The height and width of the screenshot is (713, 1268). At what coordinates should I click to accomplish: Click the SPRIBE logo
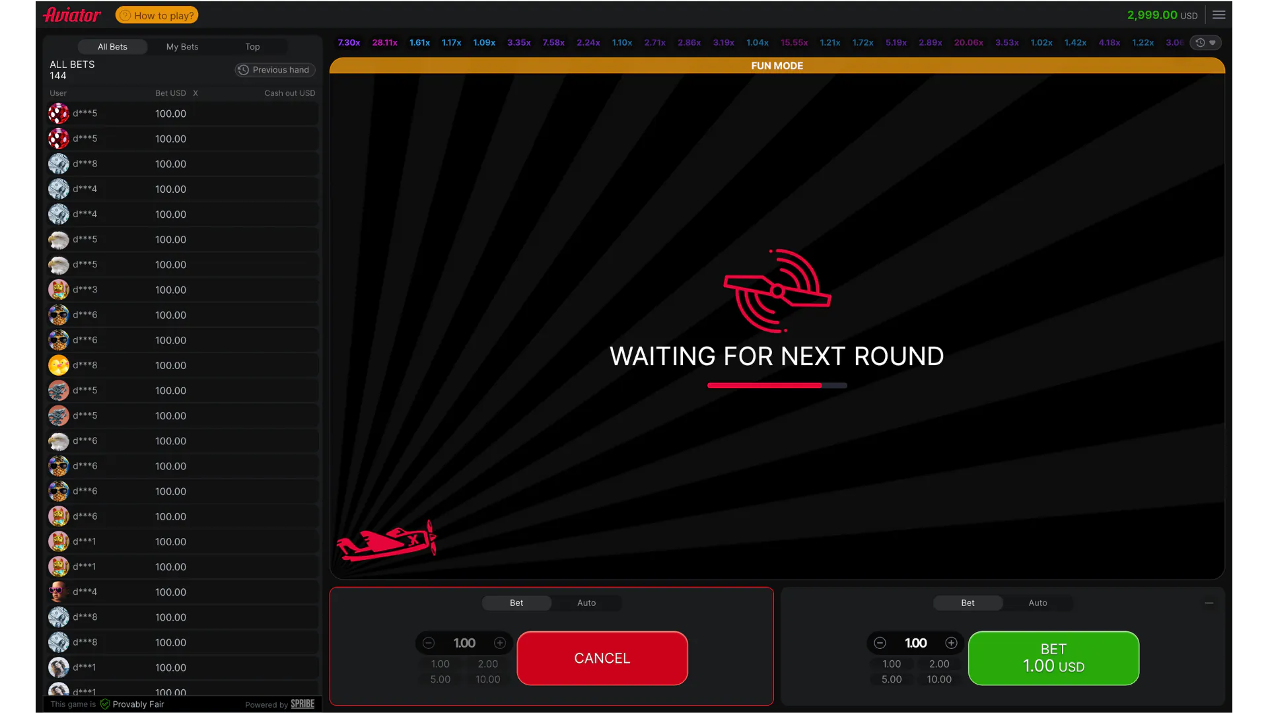(x=302, y=704)
